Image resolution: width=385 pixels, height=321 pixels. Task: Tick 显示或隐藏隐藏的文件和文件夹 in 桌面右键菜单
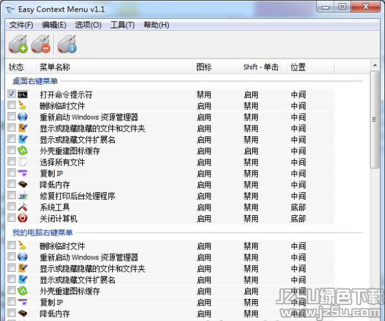click(x=12, y=128)
